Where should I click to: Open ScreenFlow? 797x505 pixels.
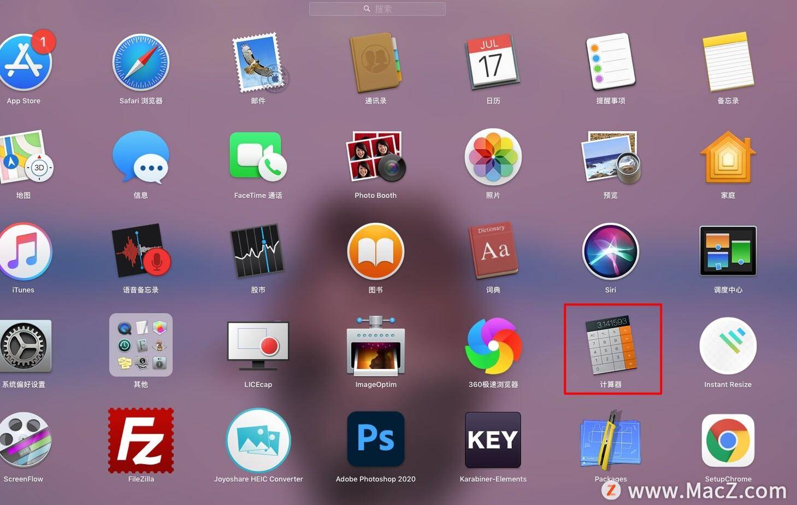[25, 441]
